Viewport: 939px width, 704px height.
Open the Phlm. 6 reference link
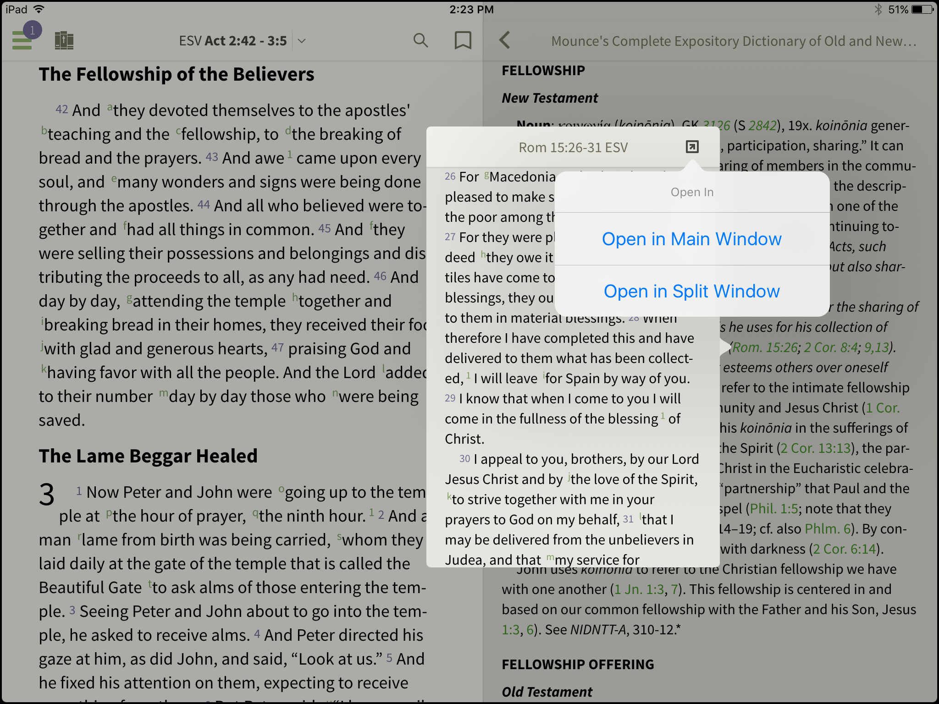pos(828,529)
